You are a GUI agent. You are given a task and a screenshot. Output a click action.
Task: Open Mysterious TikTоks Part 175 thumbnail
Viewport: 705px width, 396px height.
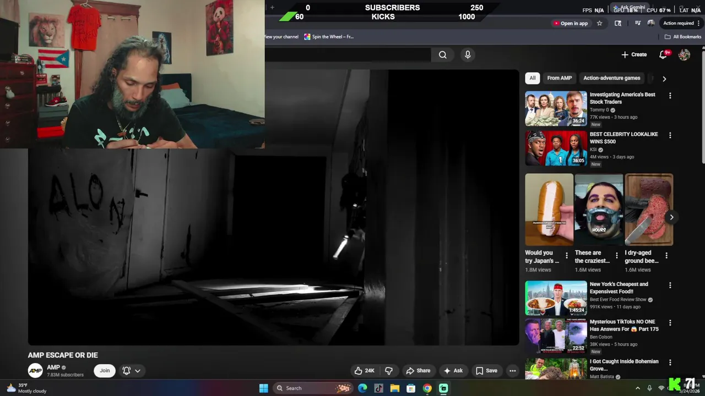[556, 336]
